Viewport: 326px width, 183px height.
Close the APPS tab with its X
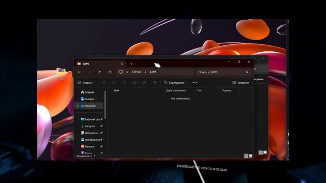tap(122, 64)
